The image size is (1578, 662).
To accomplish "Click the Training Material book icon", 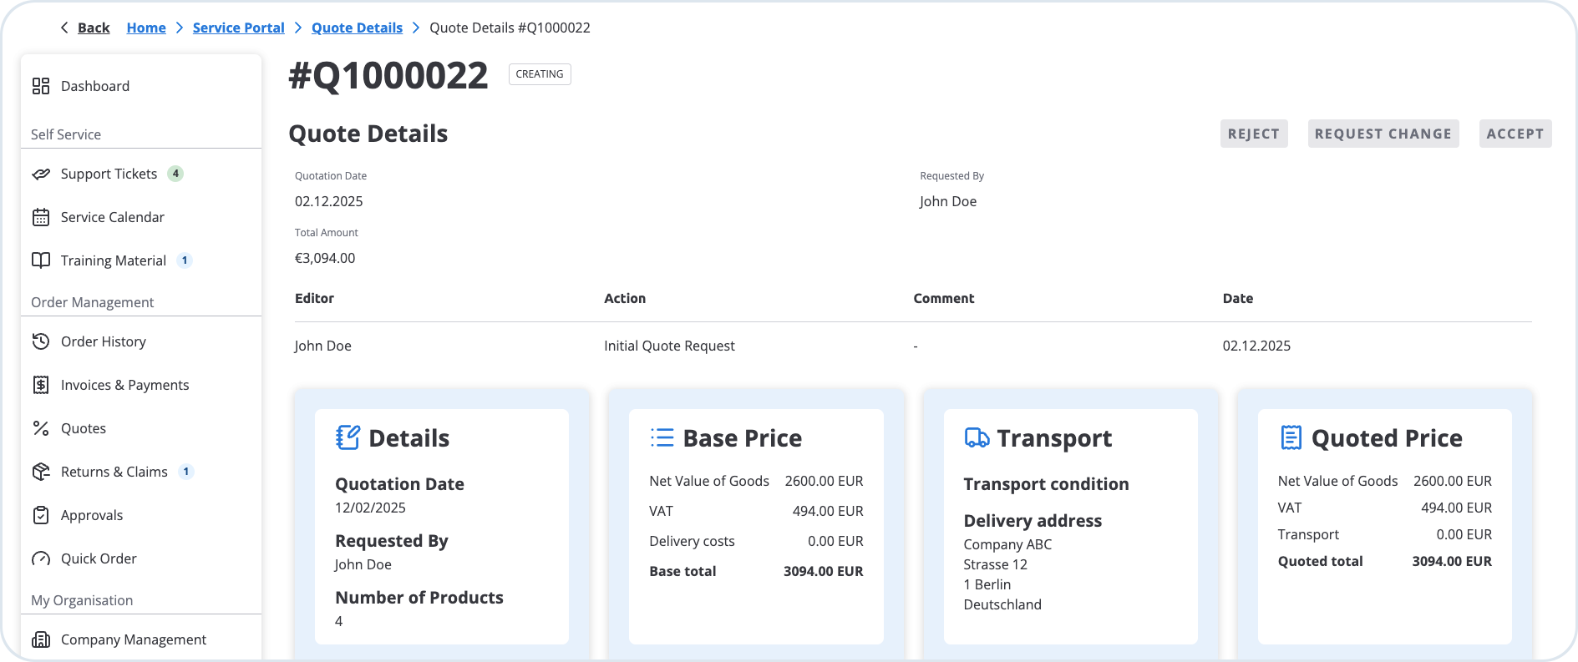I will tap(41, 260).
